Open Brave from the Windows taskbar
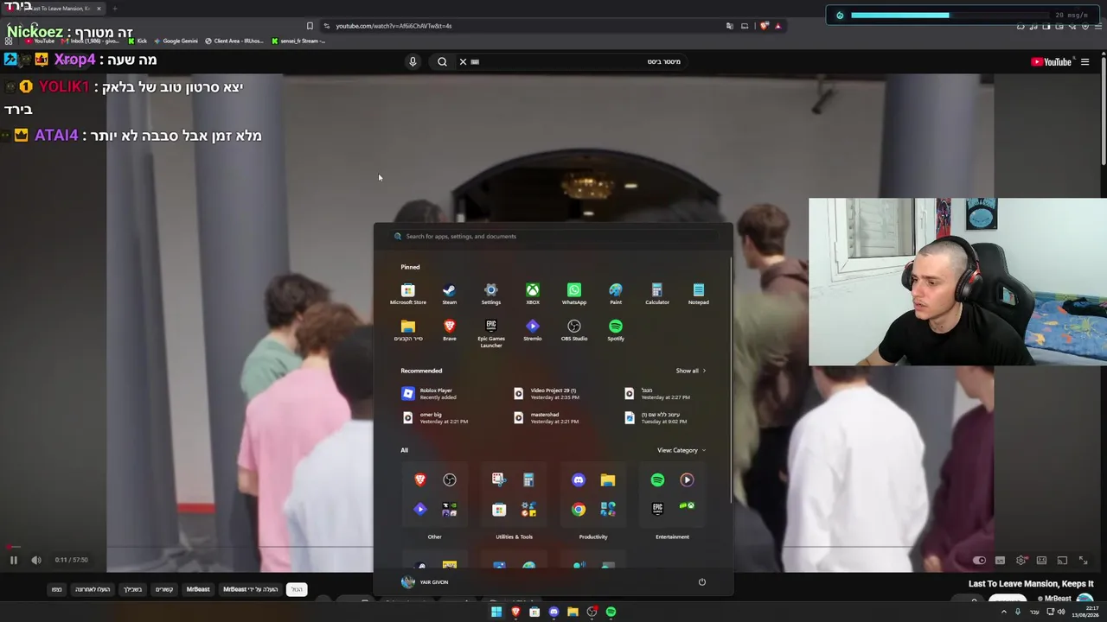The height and width of the screenshot is (622, 1107). coord(515,612)
